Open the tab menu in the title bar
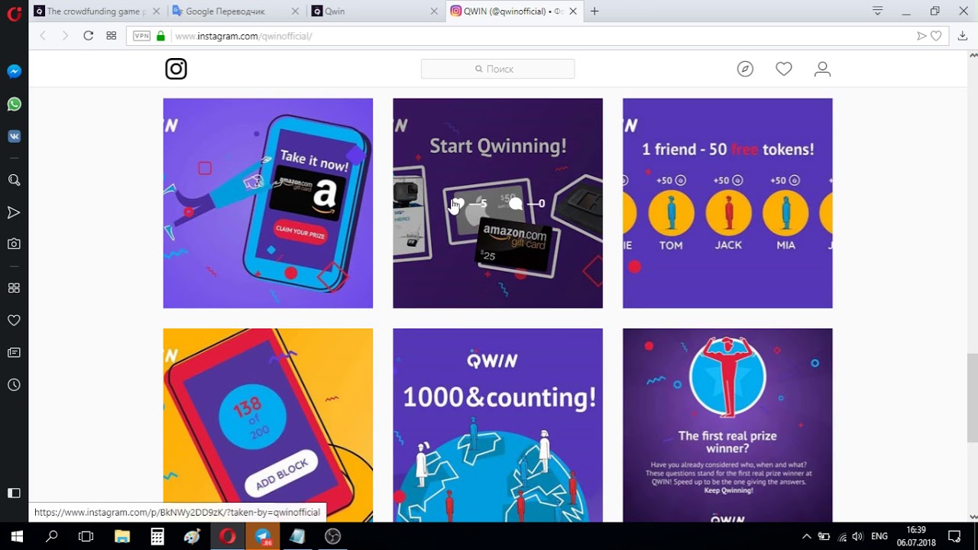Image resolution: width=978 pixels, height=550 pixels. click(878, 11)
